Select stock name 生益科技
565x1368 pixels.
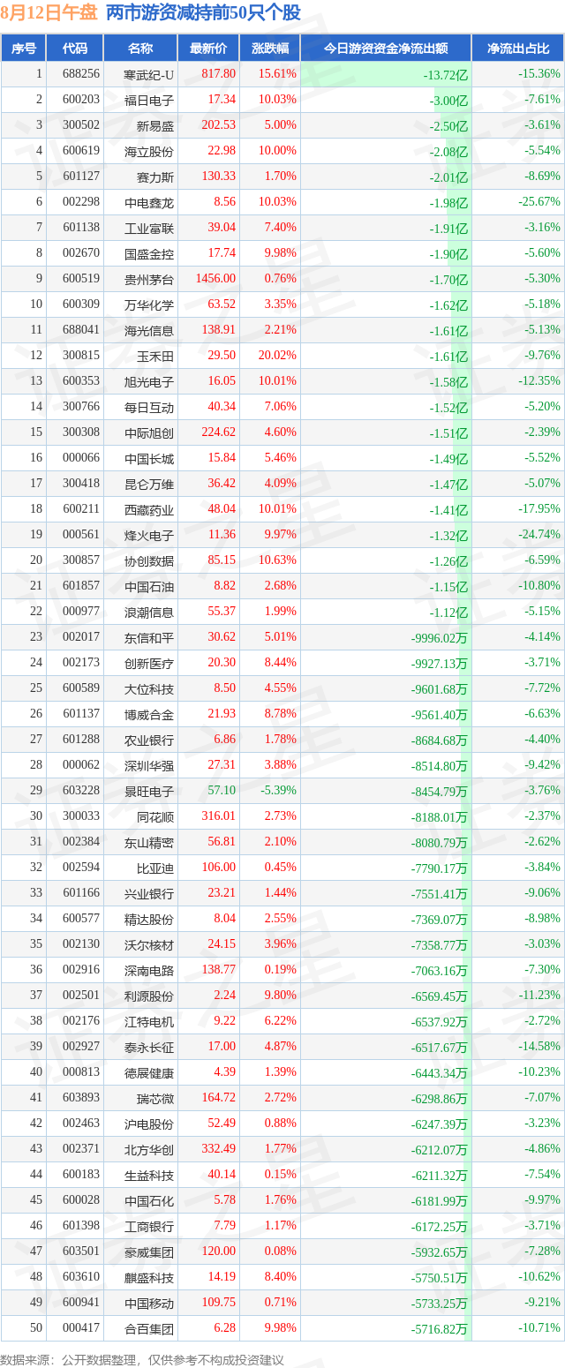(x=149, y=1176)
